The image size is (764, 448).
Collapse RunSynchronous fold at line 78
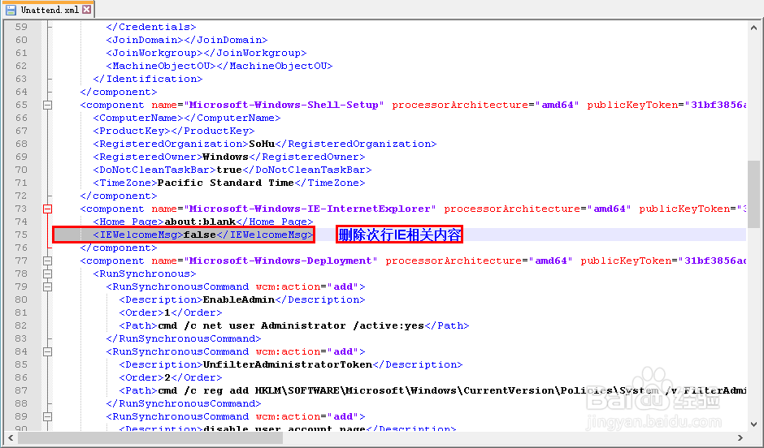tap(47, 274)
